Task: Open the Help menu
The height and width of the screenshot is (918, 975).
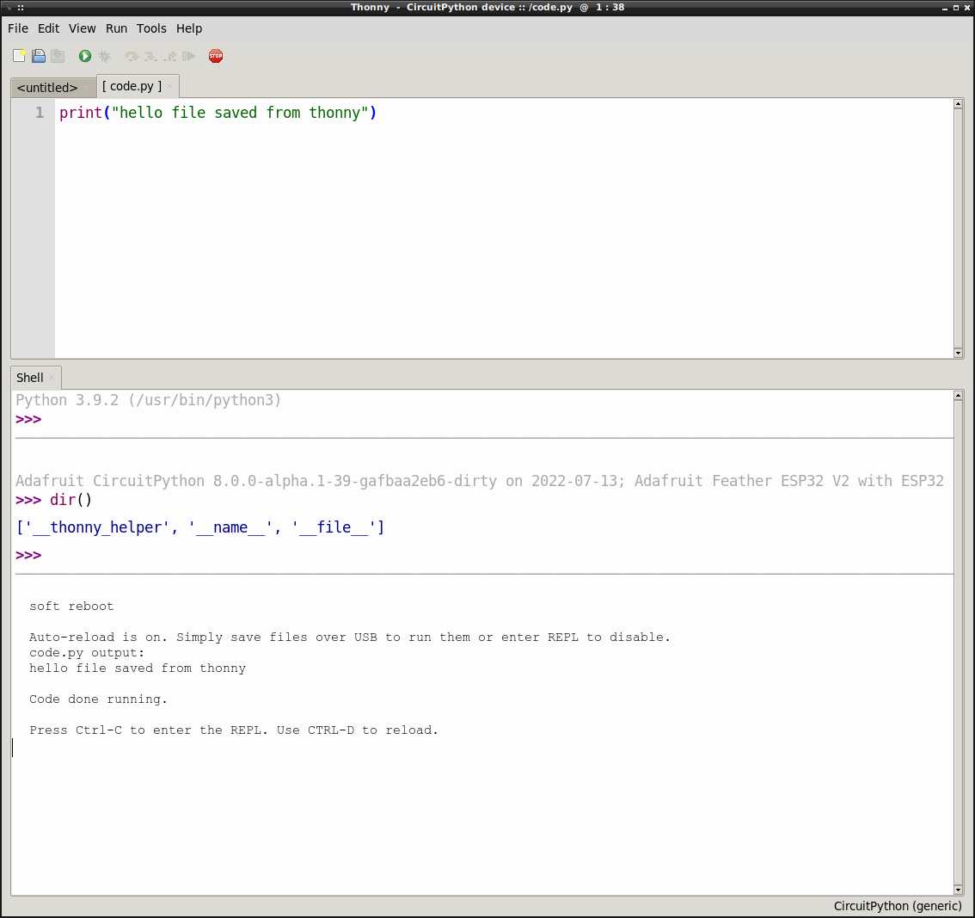Action: pyautogui.click(x=189, y=28)
